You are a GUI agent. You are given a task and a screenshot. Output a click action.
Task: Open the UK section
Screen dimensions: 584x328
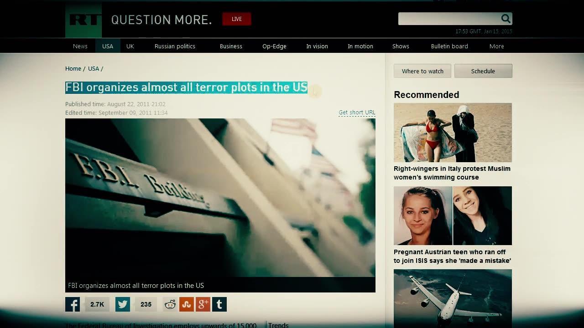click(130, 46)
